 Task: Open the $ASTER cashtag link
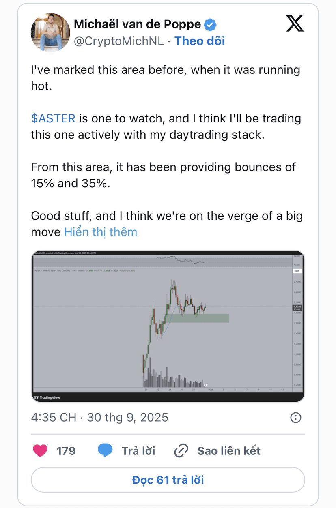click(53, 118)
